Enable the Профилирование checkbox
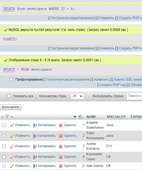The width and height of the screenshot is (142, 170). (11, 80)
